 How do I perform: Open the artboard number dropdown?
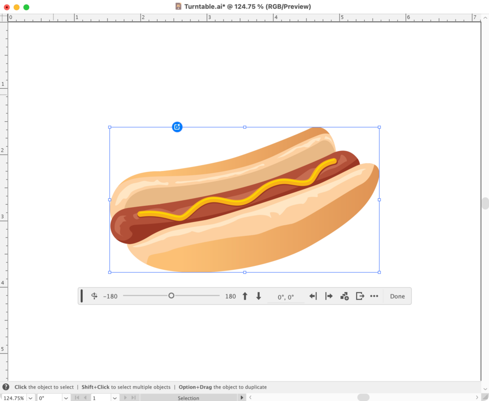point(115,398)
